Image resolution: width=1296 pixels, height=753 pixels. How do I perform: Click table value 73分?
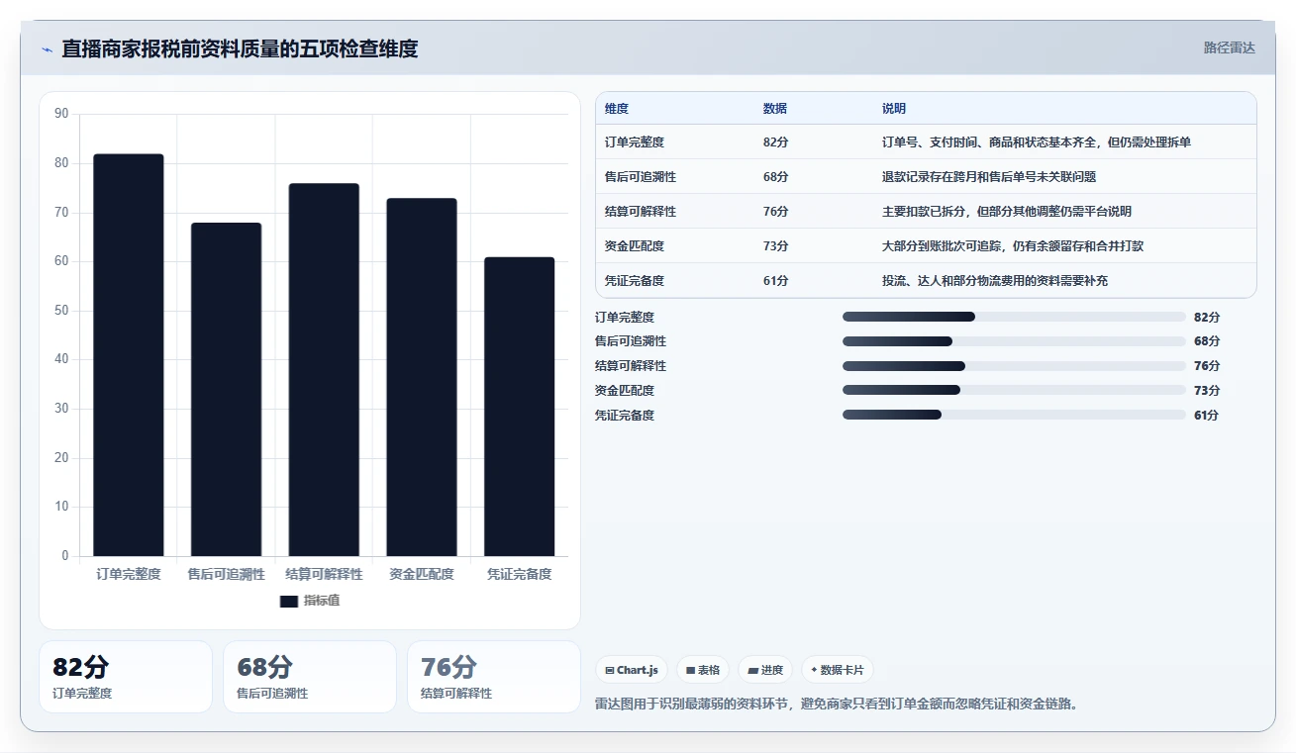[776, 246]
